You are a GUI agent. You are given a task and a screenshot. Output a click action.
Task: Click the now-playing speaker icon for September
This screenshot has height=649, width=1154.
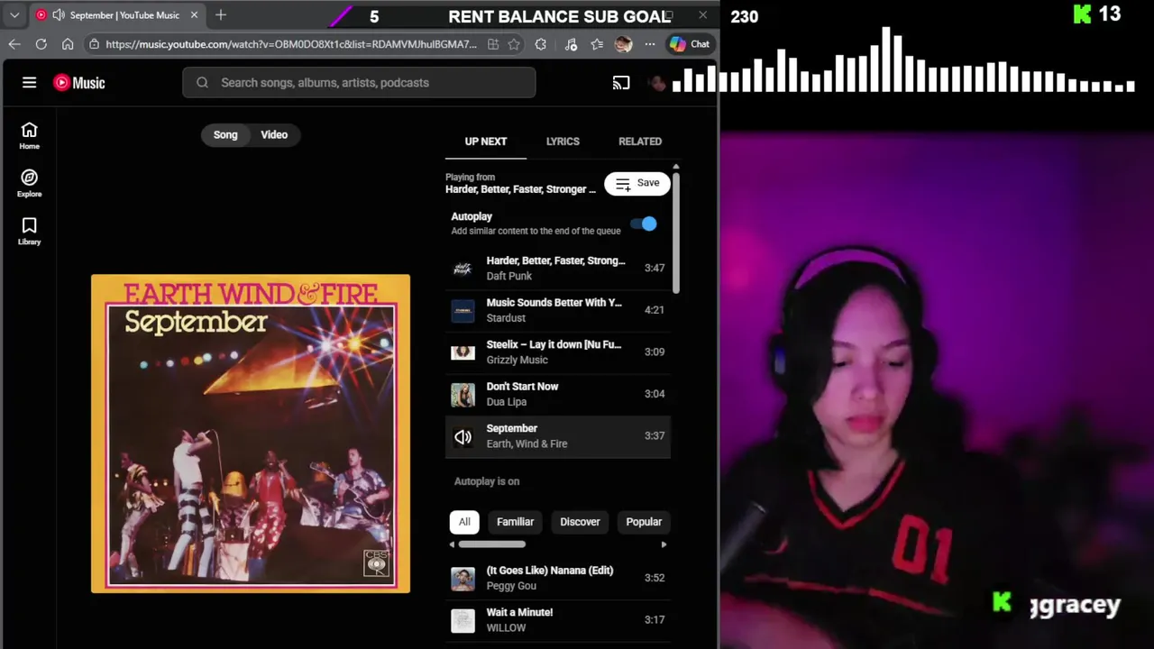[x=463, y=436]
